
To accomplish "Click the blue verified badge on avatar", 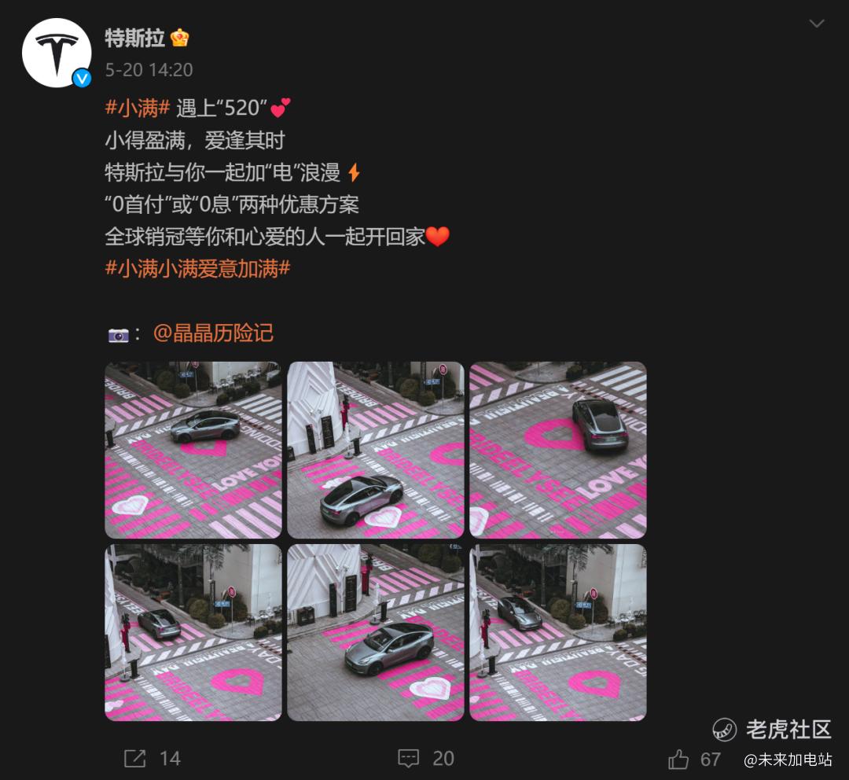I will [82, 79].
